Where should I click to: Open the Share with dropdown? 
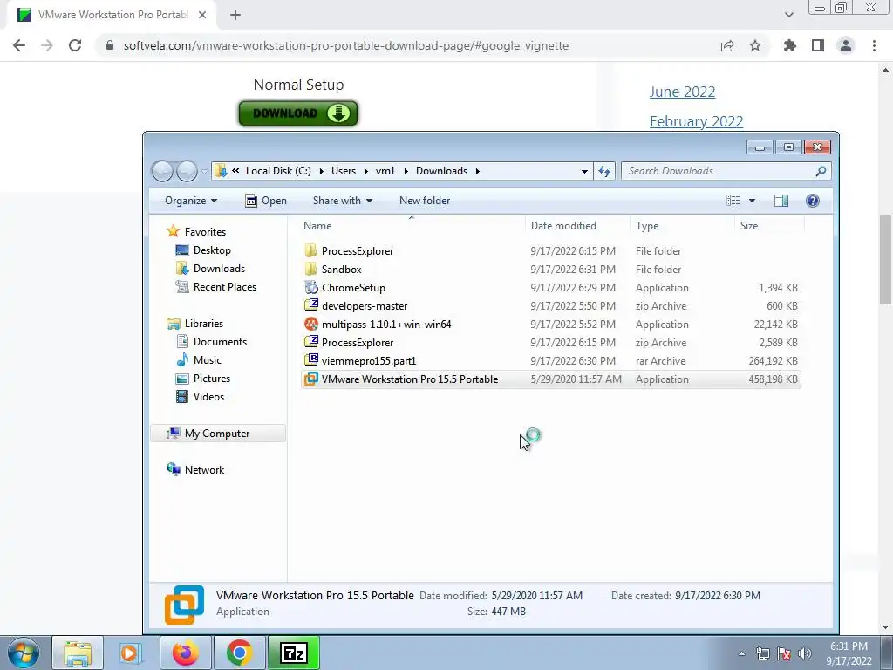click(342, 201)
